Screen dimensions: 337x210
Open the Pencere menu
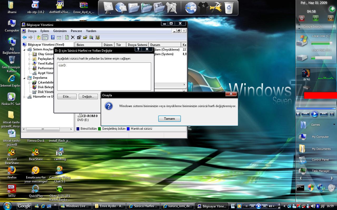76,31
